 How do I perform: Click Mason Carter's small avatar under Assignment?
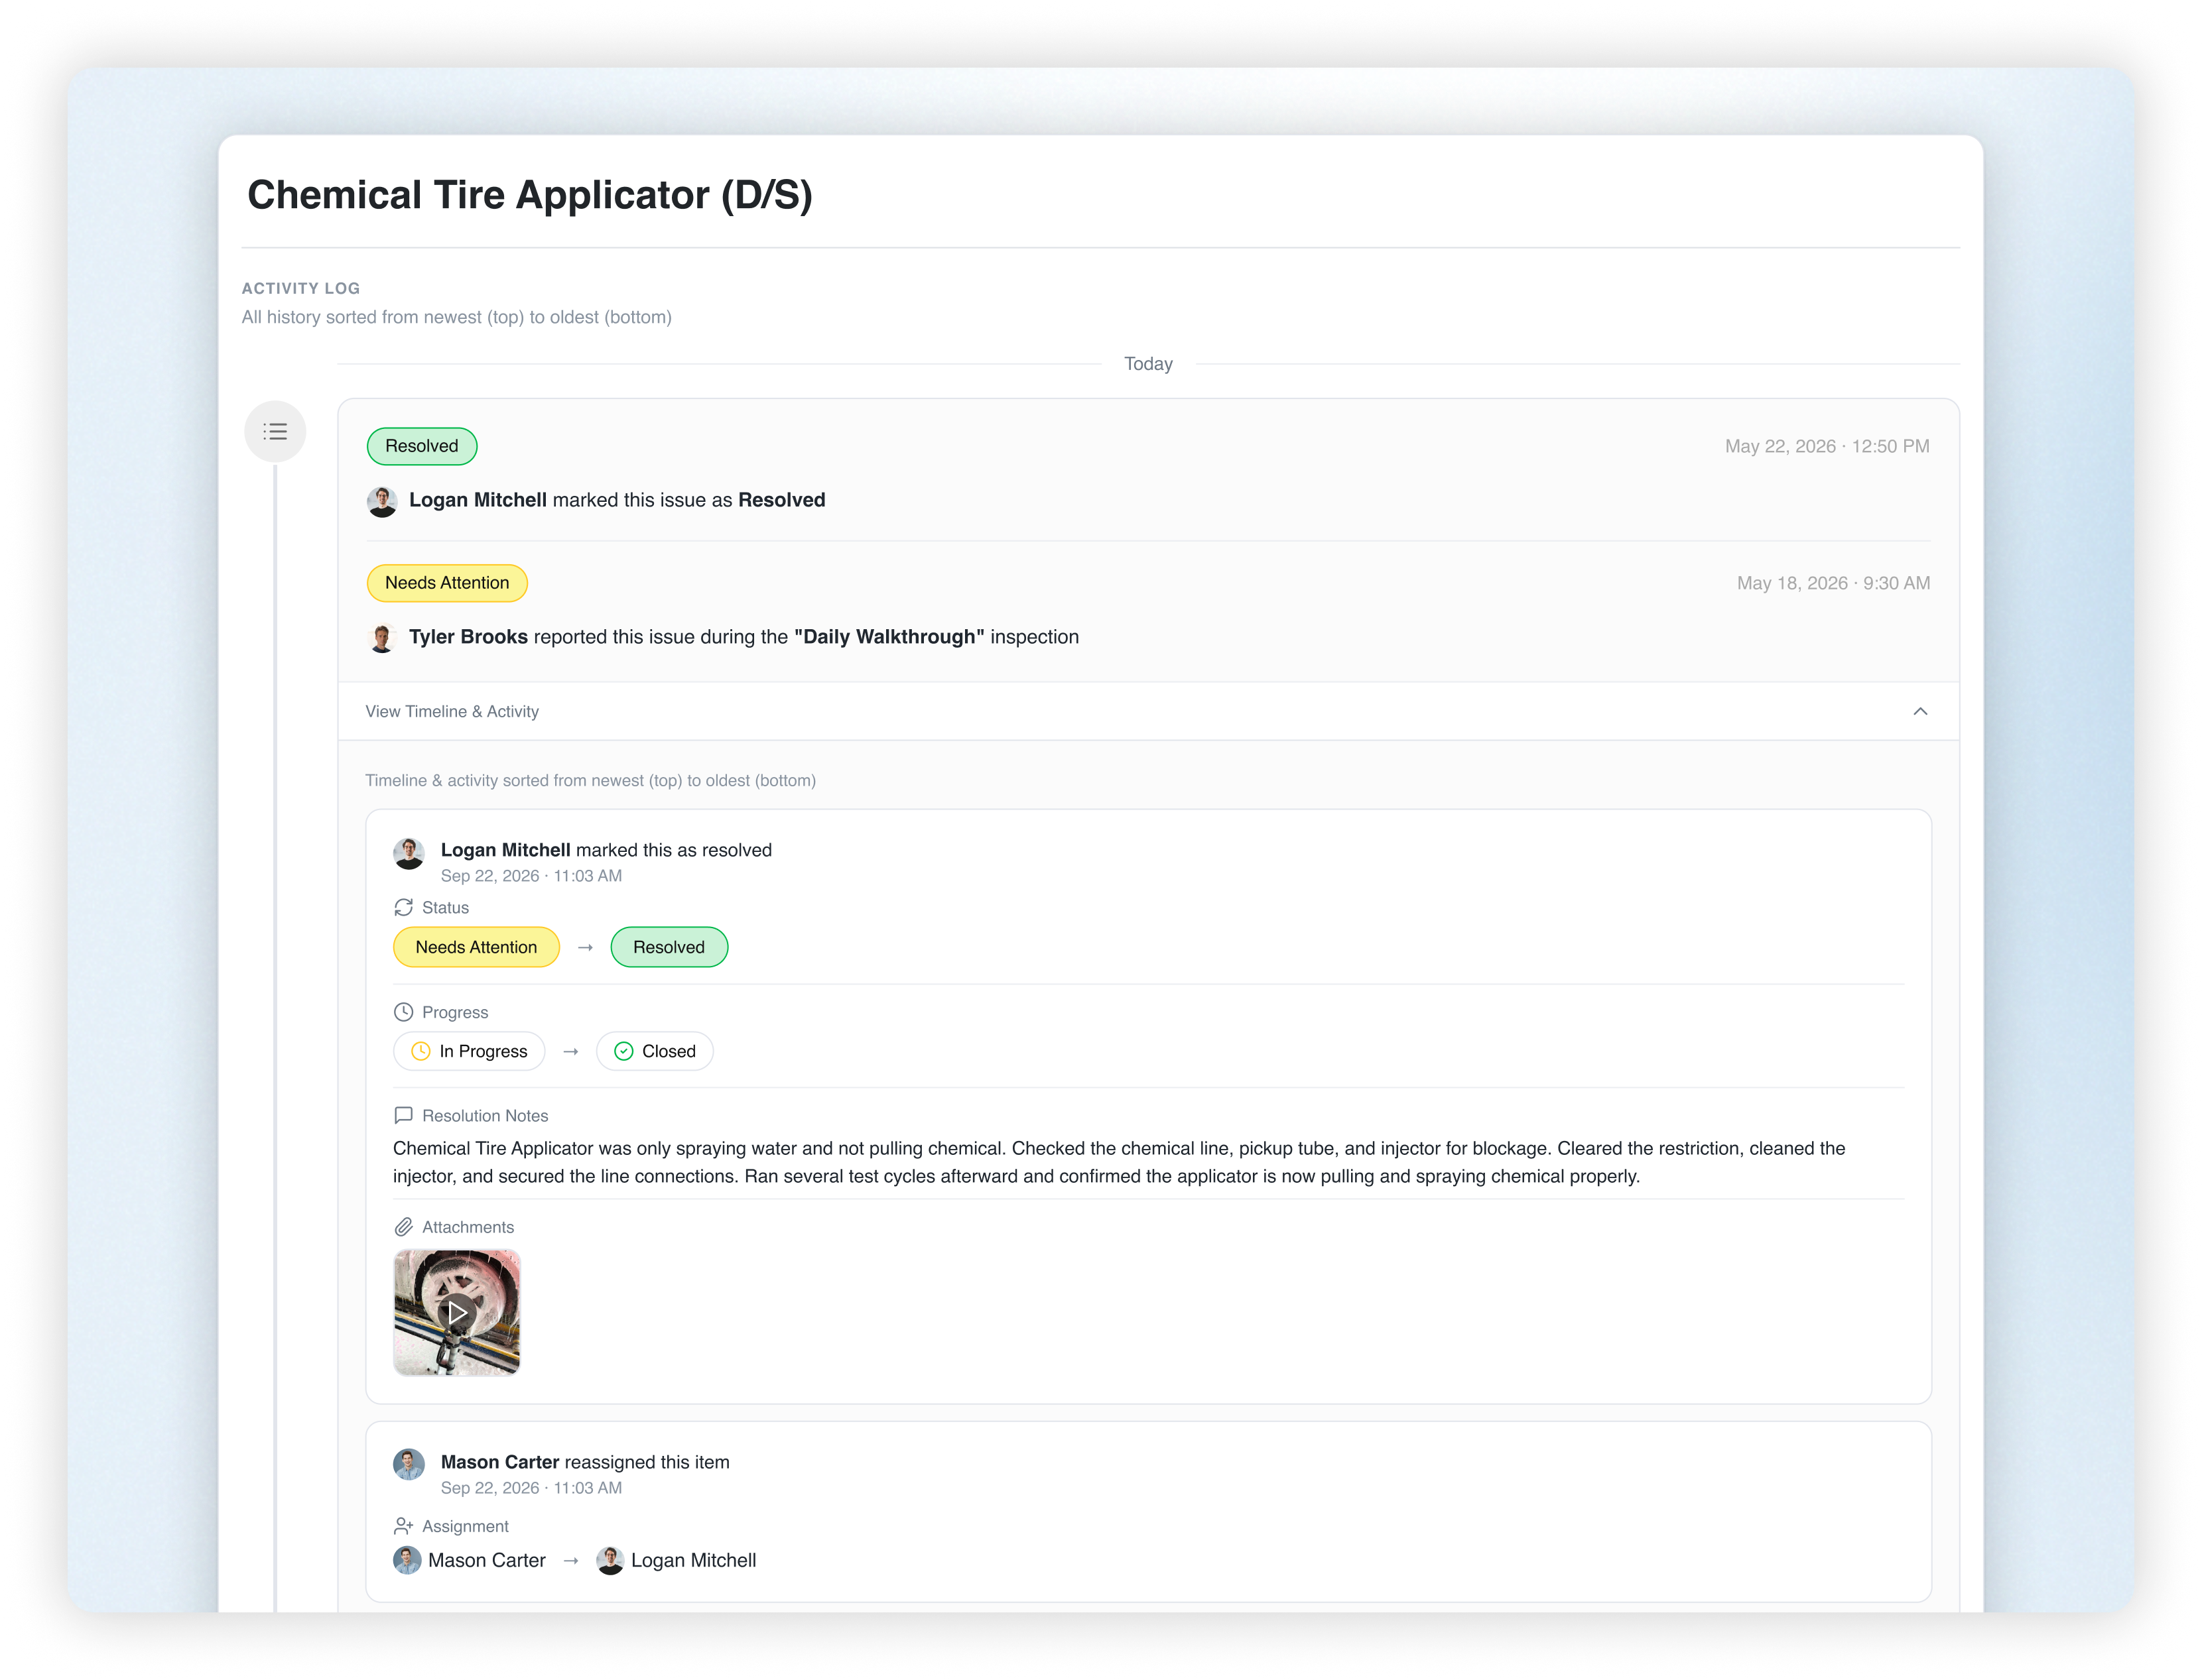coord(407,1560)
